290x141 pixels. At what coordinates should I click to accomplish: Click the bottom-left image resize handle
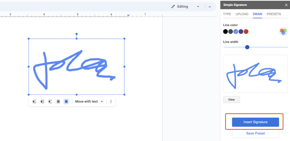(x=29, y=94)
